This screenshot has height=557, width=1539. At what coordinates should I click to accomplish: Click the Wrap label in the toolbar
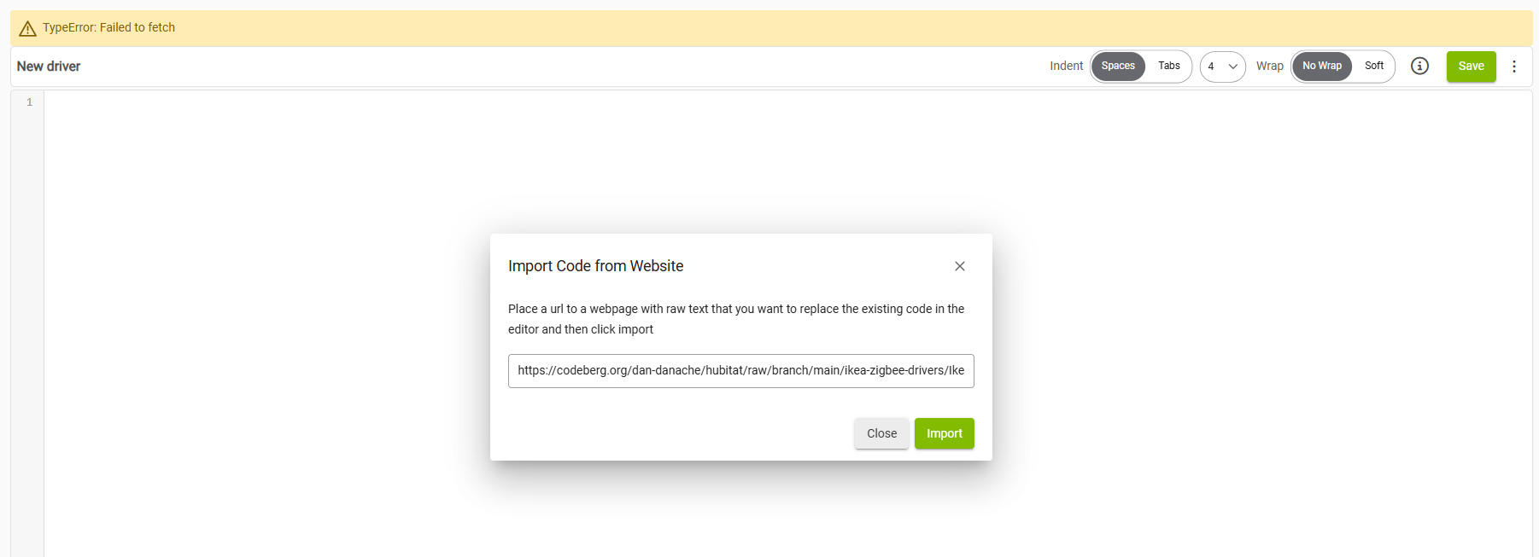click(x=1269, y=66)
